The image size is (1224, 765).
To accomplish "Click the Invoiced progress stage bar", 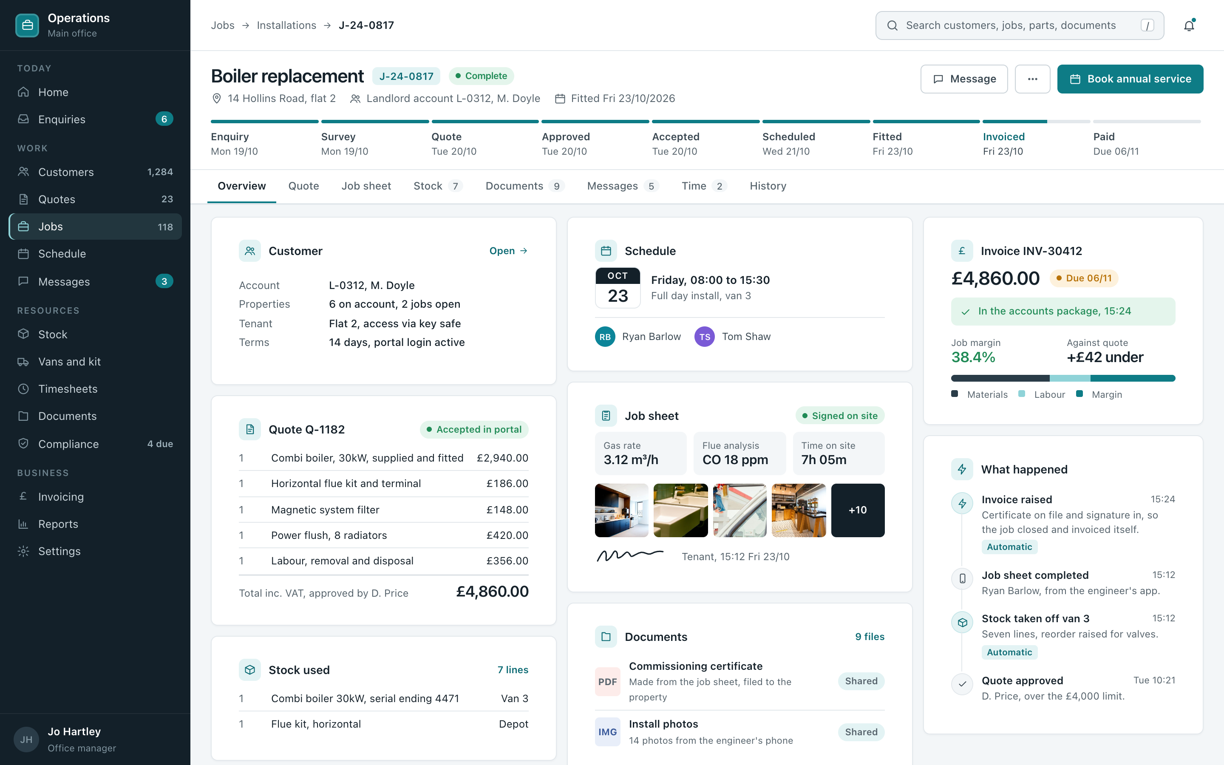I will [x=1036, y=122].
